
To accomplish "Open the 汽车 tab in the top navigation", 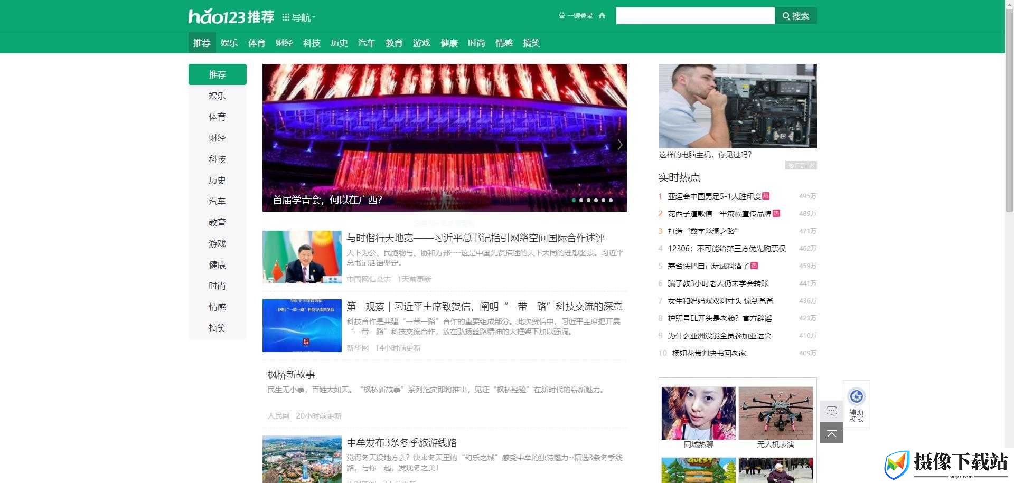I will [367, 43].
